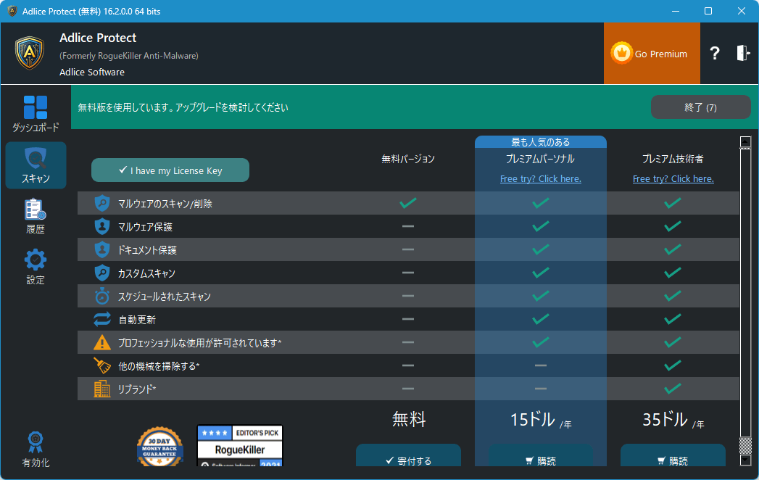Click the broom icon for 他の機械を掃除する
Screen dimensions: 759x480
pyautogui.click(x=101, y=365)
